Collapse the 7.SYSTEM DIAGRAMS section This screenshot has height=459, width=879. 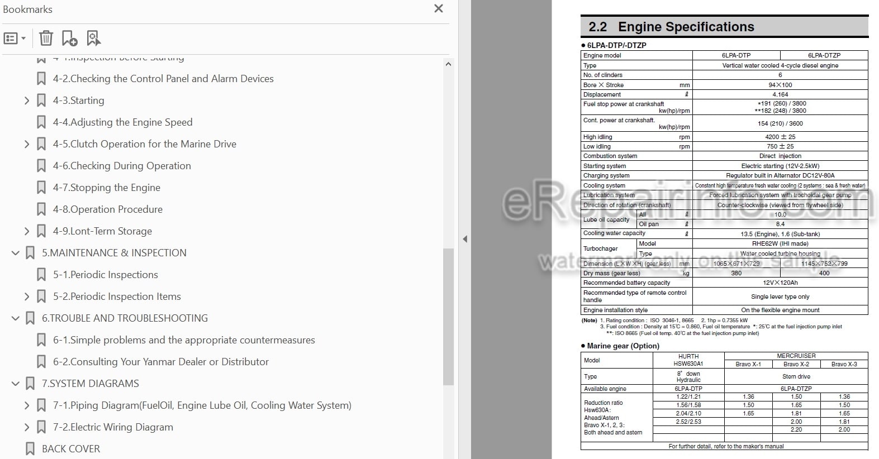click(16, 384)
